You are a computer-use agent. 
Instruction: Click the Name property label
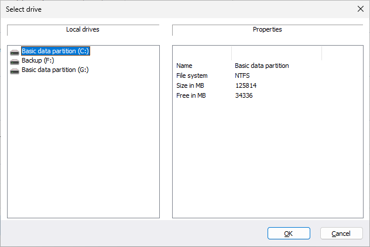(184, 66)
